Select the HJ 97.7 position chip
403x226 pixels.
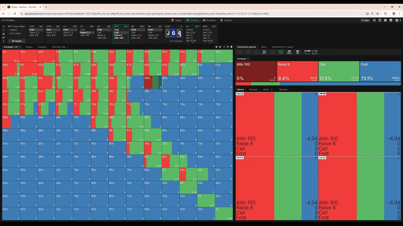coord(264,52)
